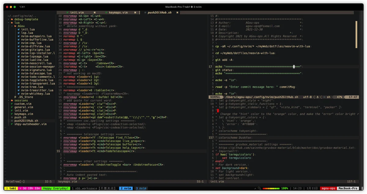Click the NvimTree[-] window label
The height and width of the screenshot is (194, 367).
15,181
